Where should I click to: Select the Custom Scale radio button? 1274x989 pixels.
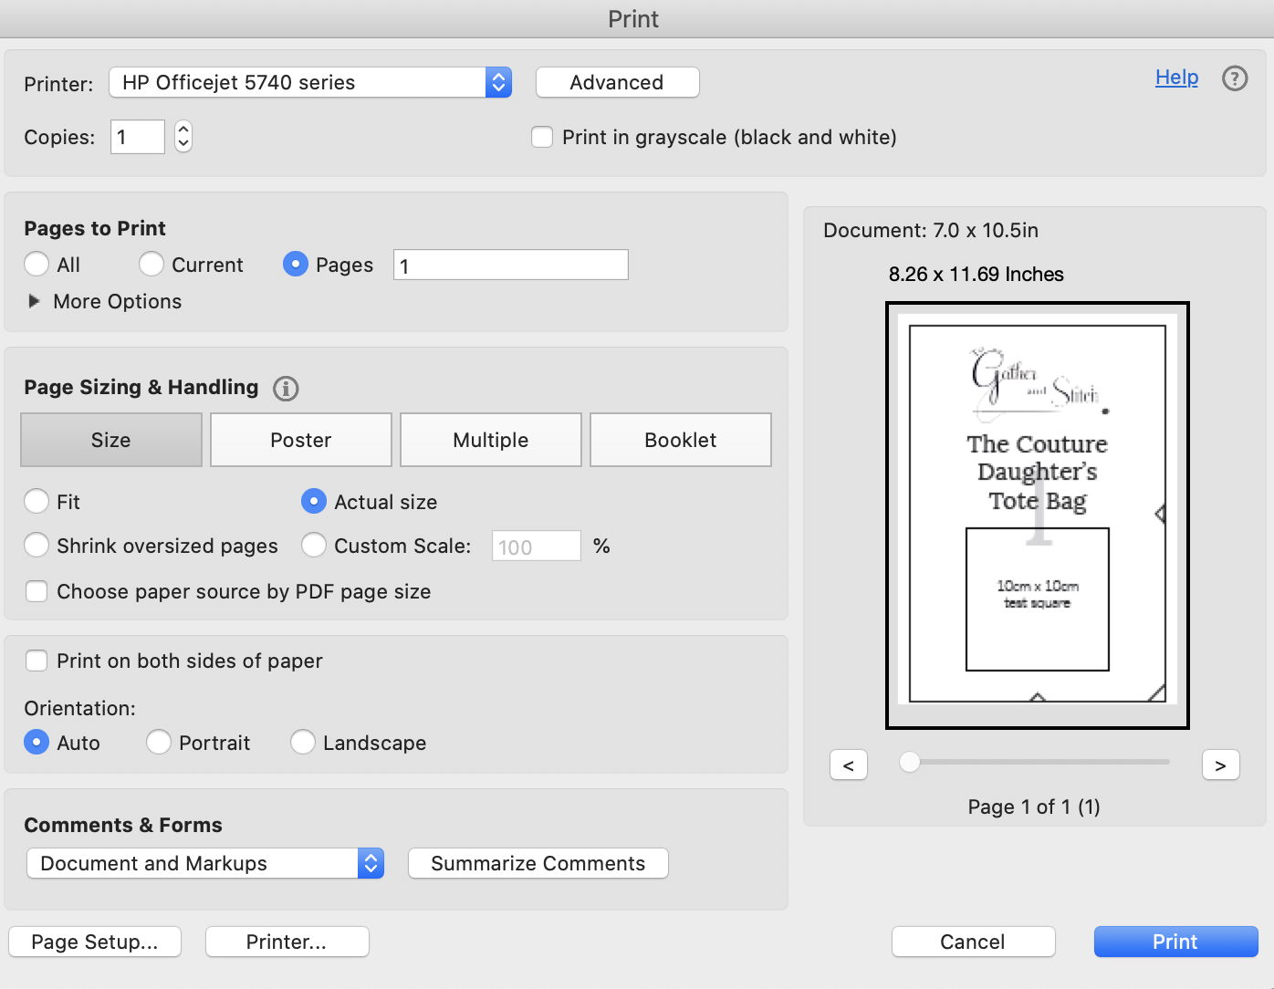[314, 545]
